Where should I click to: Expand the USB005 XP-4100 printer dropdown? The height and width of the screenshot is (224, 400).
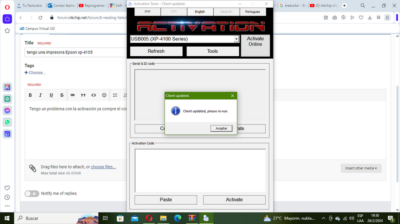[236, 39]
